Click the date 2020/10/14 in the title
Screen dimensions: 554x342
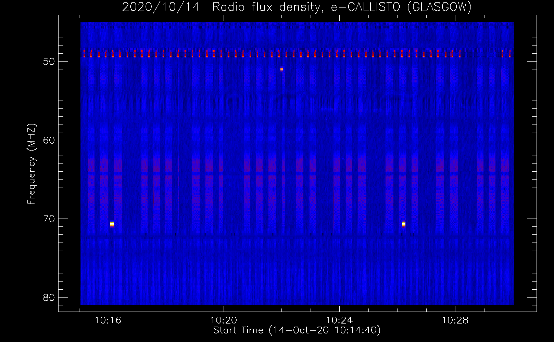pos(161,7)
